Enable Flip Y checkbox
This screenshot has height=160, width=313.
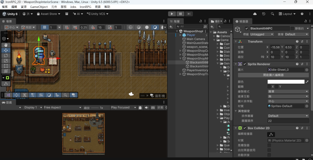(277, 87)
